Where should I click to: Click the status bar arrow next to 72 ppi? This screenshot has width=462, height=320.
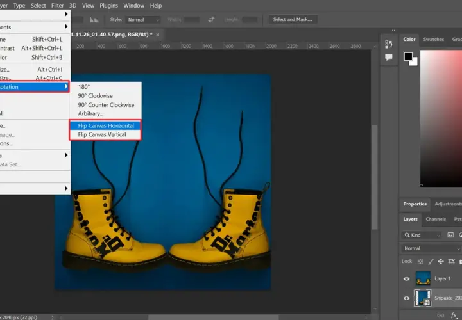(53, 317)
